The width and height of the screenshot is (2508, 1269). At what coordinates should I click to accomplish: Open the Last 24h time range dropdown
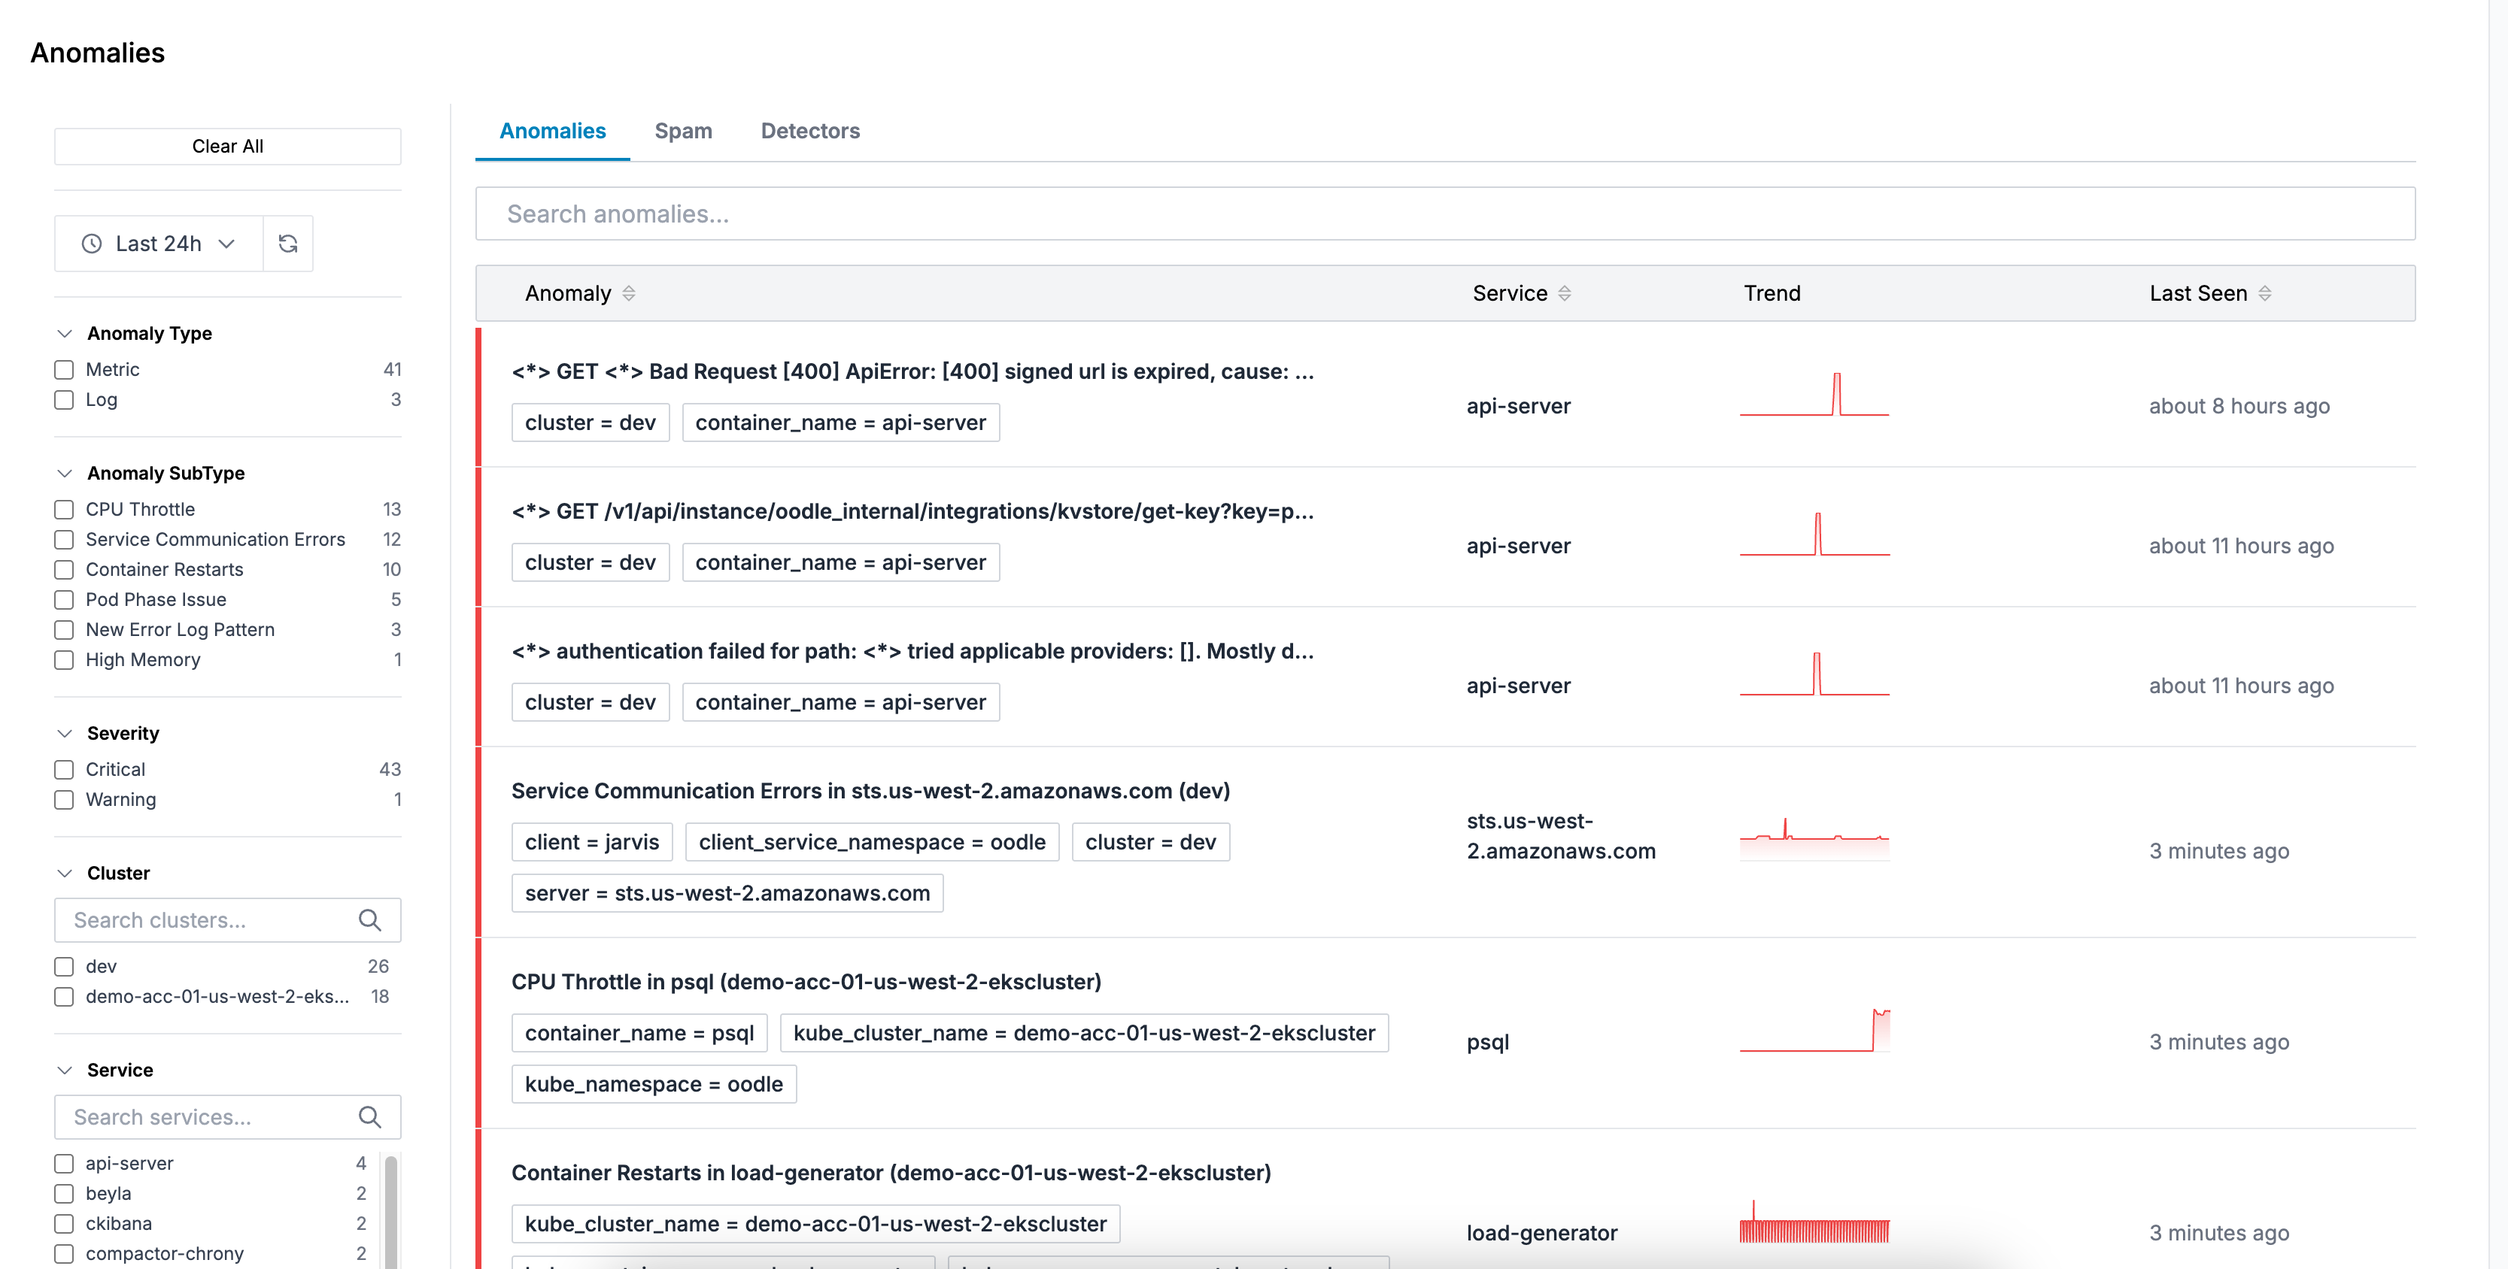pos(159,244)
